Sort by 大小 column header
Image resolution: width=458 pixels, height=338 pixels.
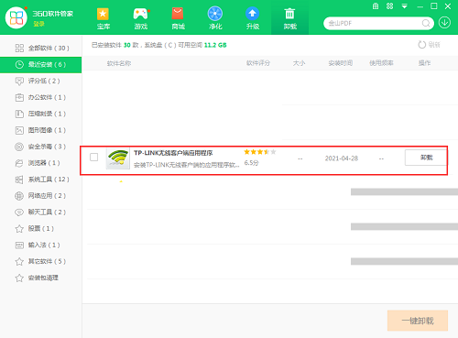(x=299, y=63)
